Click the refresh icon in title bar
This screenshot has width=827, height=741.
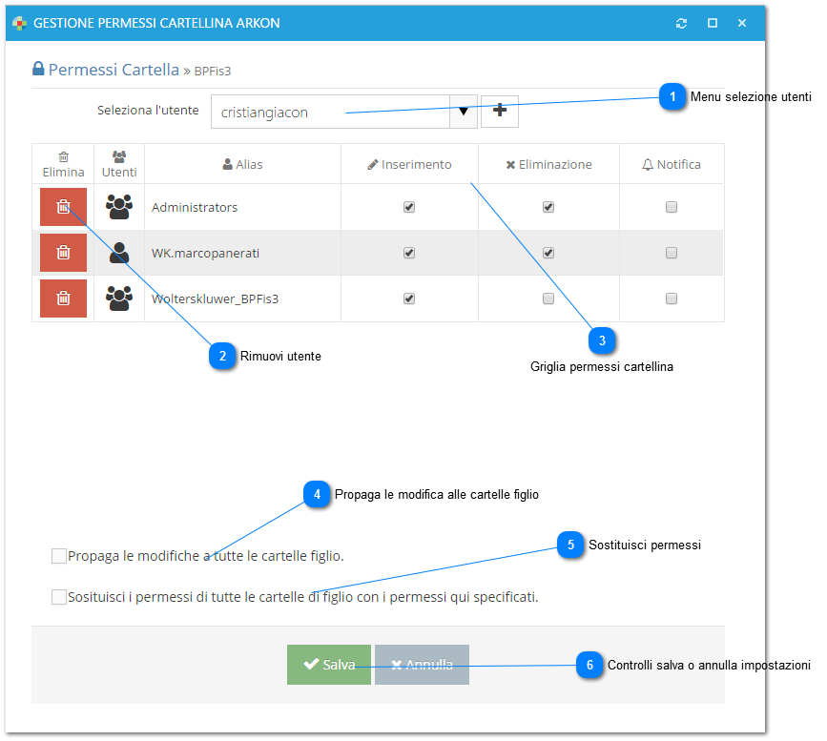click(681, 23)
